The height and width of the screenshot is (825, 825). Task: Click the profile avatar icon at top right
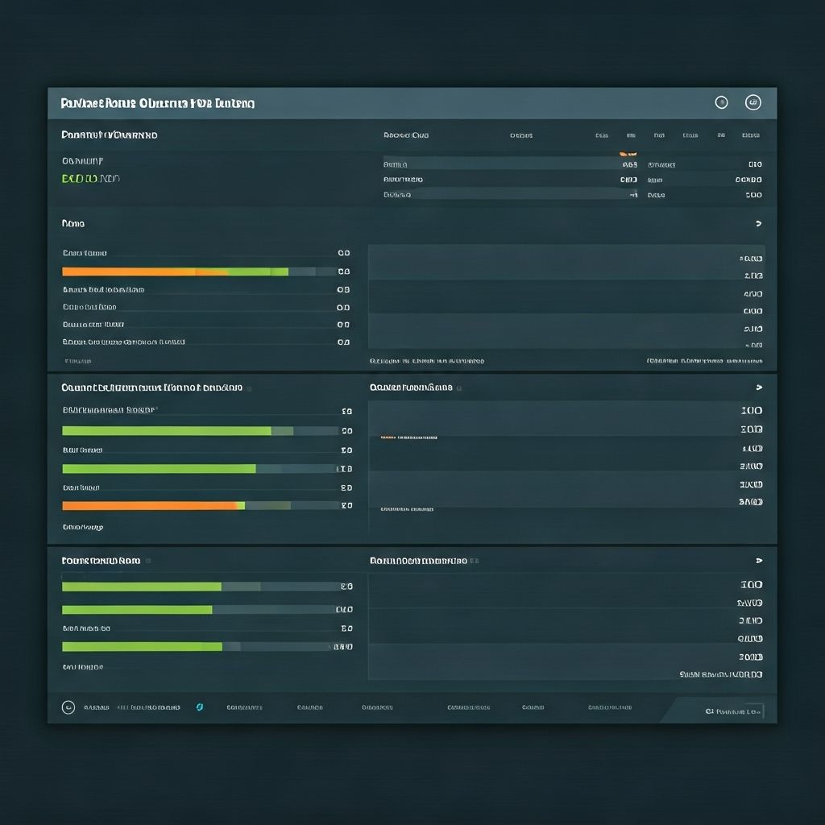(x=753, y=102)
